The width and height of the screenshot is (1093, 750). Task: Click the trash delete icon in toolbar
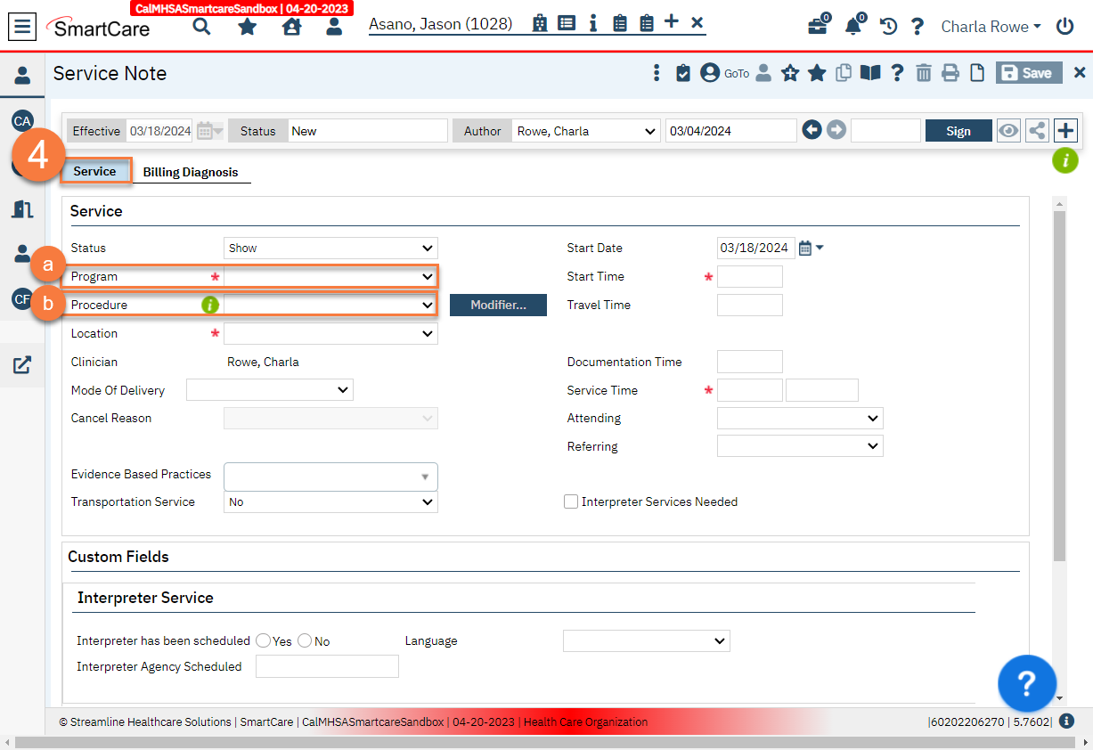tap(924, 73)
